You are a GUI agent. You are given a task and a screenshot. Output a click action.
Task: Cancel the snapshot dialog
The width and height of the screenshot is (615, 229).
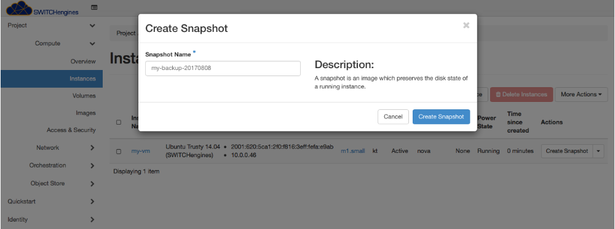click(x=393, y=117)
